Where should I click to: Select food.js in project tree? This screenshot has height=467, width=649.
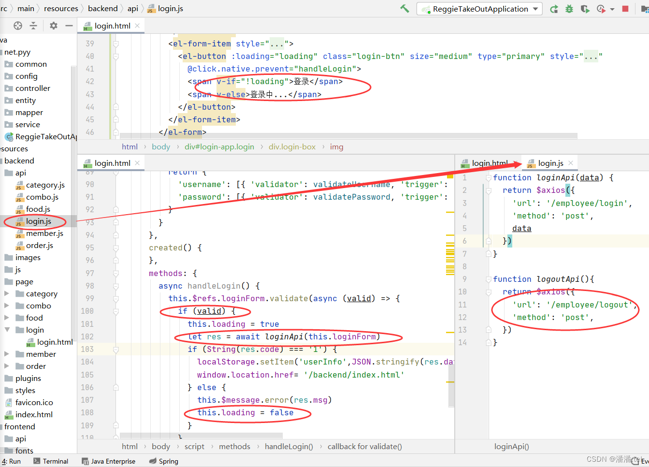coord(33,209)
